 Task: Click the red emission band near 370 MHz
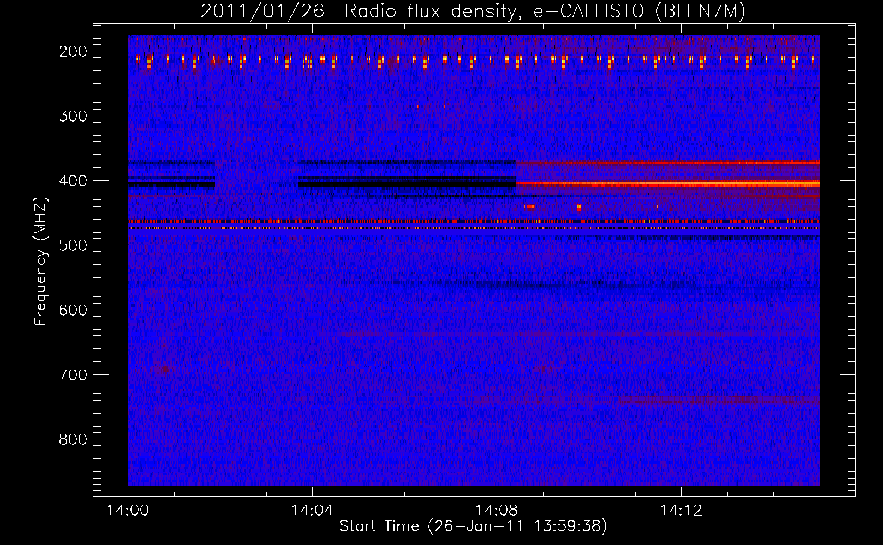click(667, 162)
